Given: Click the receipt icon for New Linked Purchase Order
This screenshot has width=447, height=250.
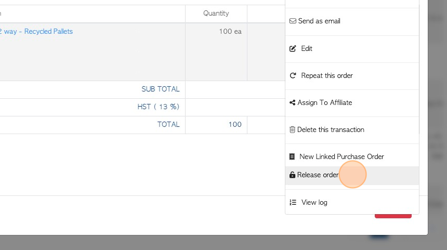Looking at the screenshot, I should (x=292, y=156).
